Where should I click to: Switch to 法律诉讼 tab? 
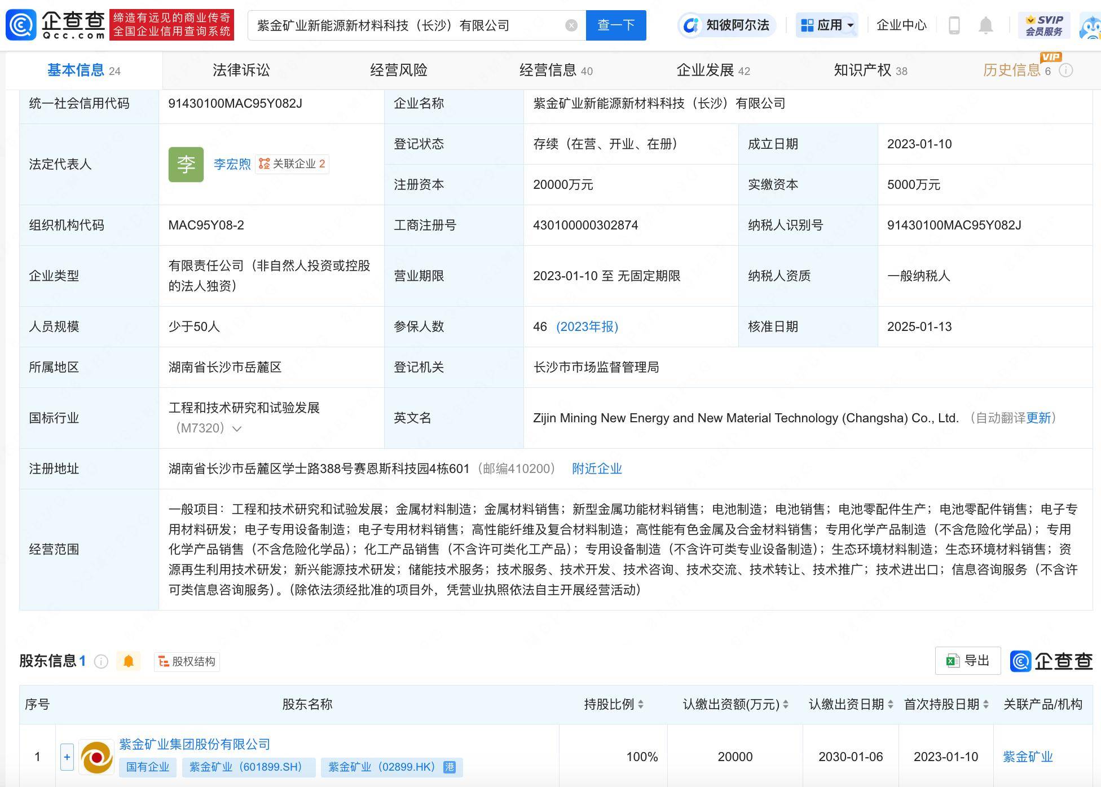click(241, 70)
